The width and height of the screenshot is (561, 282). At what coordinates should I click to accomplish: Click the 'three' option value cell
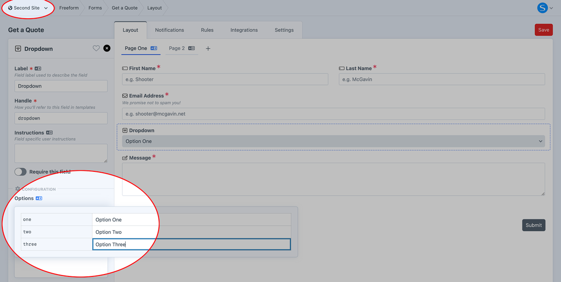point(57,244)
